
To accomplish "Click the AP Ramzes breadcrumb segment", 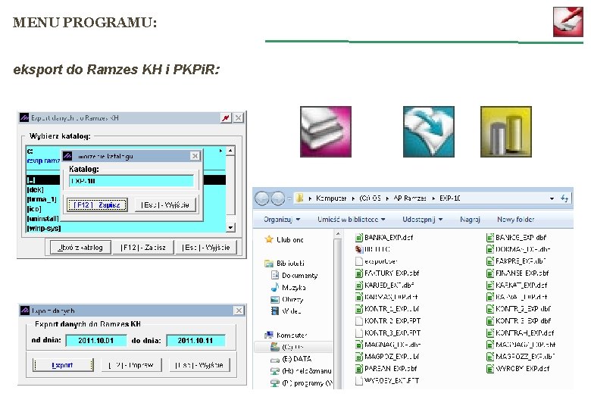I will (410, 198).
